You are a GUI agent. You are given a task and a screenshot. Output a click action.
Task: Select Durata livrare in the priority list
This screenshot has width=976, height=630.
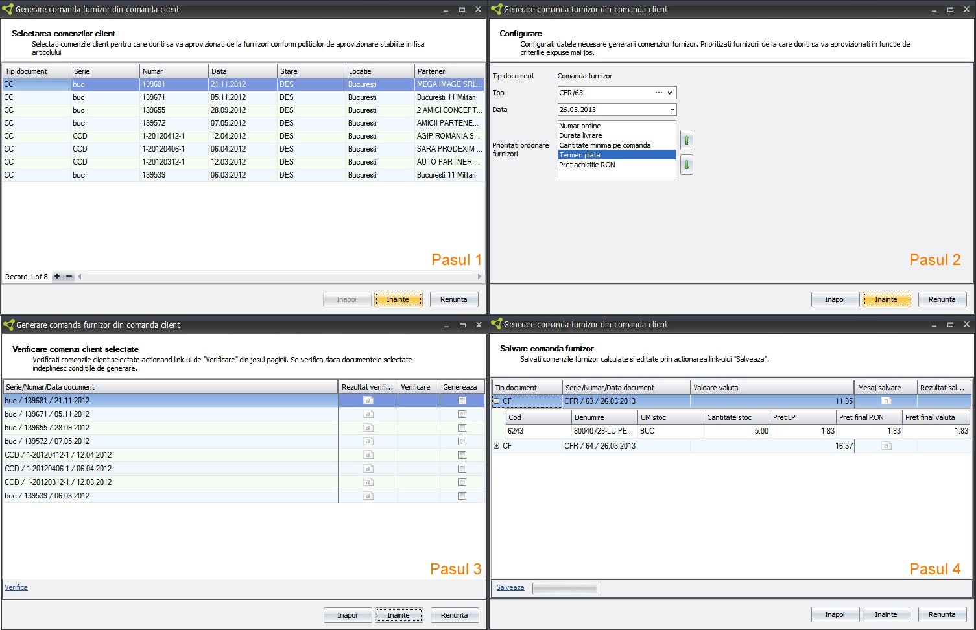[x=617, y=135]
